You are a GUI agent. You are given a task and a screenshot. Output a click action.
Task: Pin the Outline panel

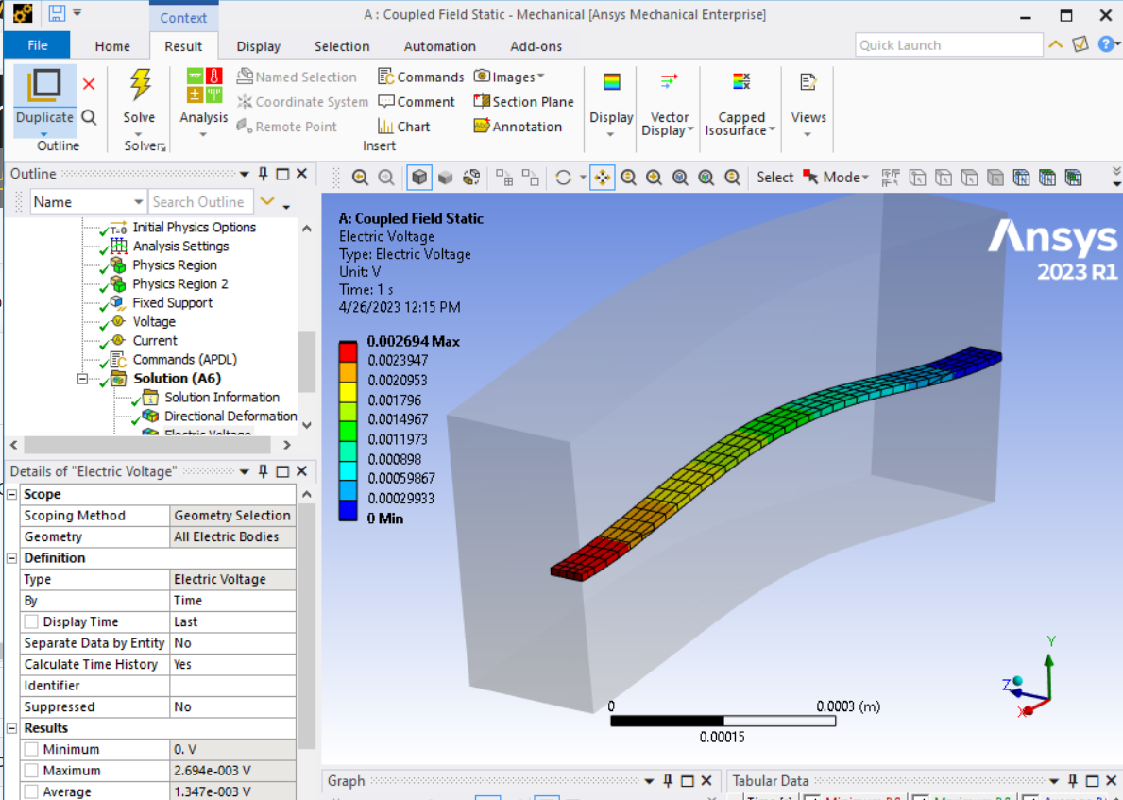pos(263,174)
